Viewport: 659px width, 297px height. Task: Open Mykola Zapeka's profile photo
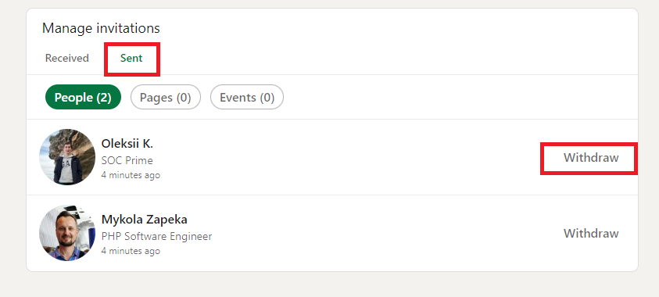click(x=67, y=233)
